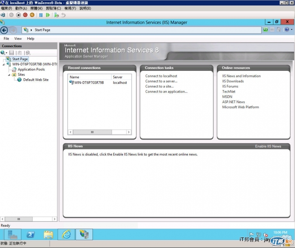This screenshot has height=248, width=295.
Task: Click the Start Page address bar
Action: (x=142, y=30)
